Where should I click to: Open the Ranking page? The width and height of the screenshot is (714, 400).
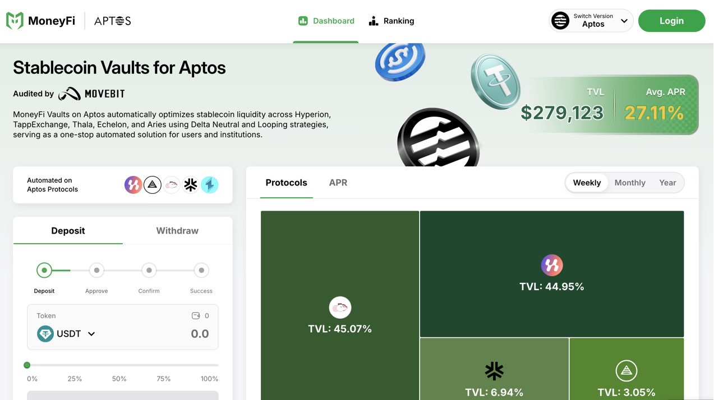pyautogui.click(x=391, y=21)
